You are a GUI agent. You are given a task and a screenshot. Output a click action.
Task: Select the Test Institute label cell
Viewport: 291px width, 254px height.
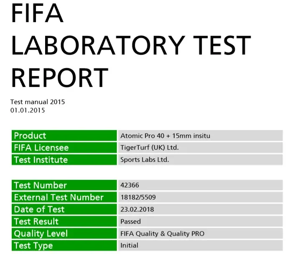tap(64, 160)
